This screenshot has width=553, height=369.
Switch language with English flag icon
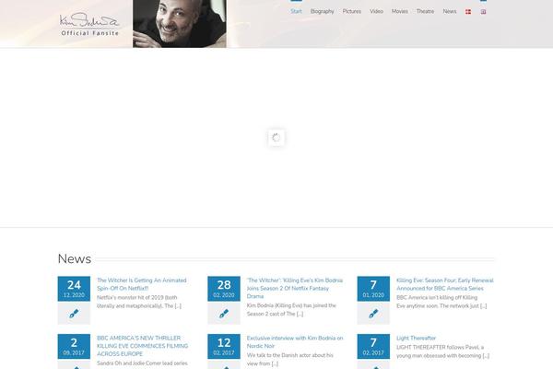[483, 12]
